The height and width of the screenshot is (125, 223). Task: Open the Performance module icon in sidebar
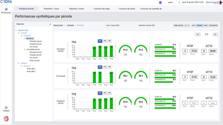6,9
